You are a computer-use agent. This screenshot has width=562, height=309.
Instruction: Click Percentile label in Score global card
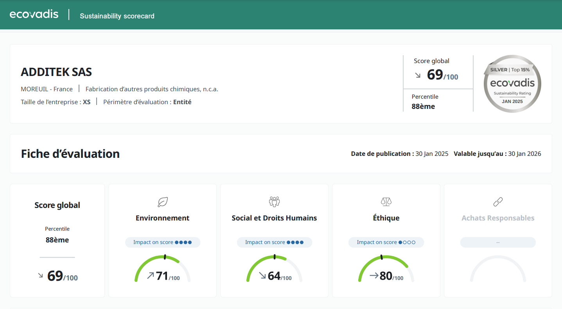coord(57,229)
